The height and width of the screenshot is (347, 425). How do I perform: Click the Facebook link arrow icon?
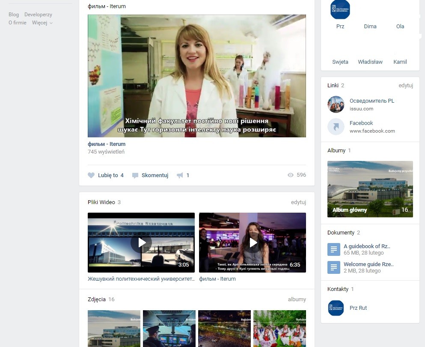point(336,127)
